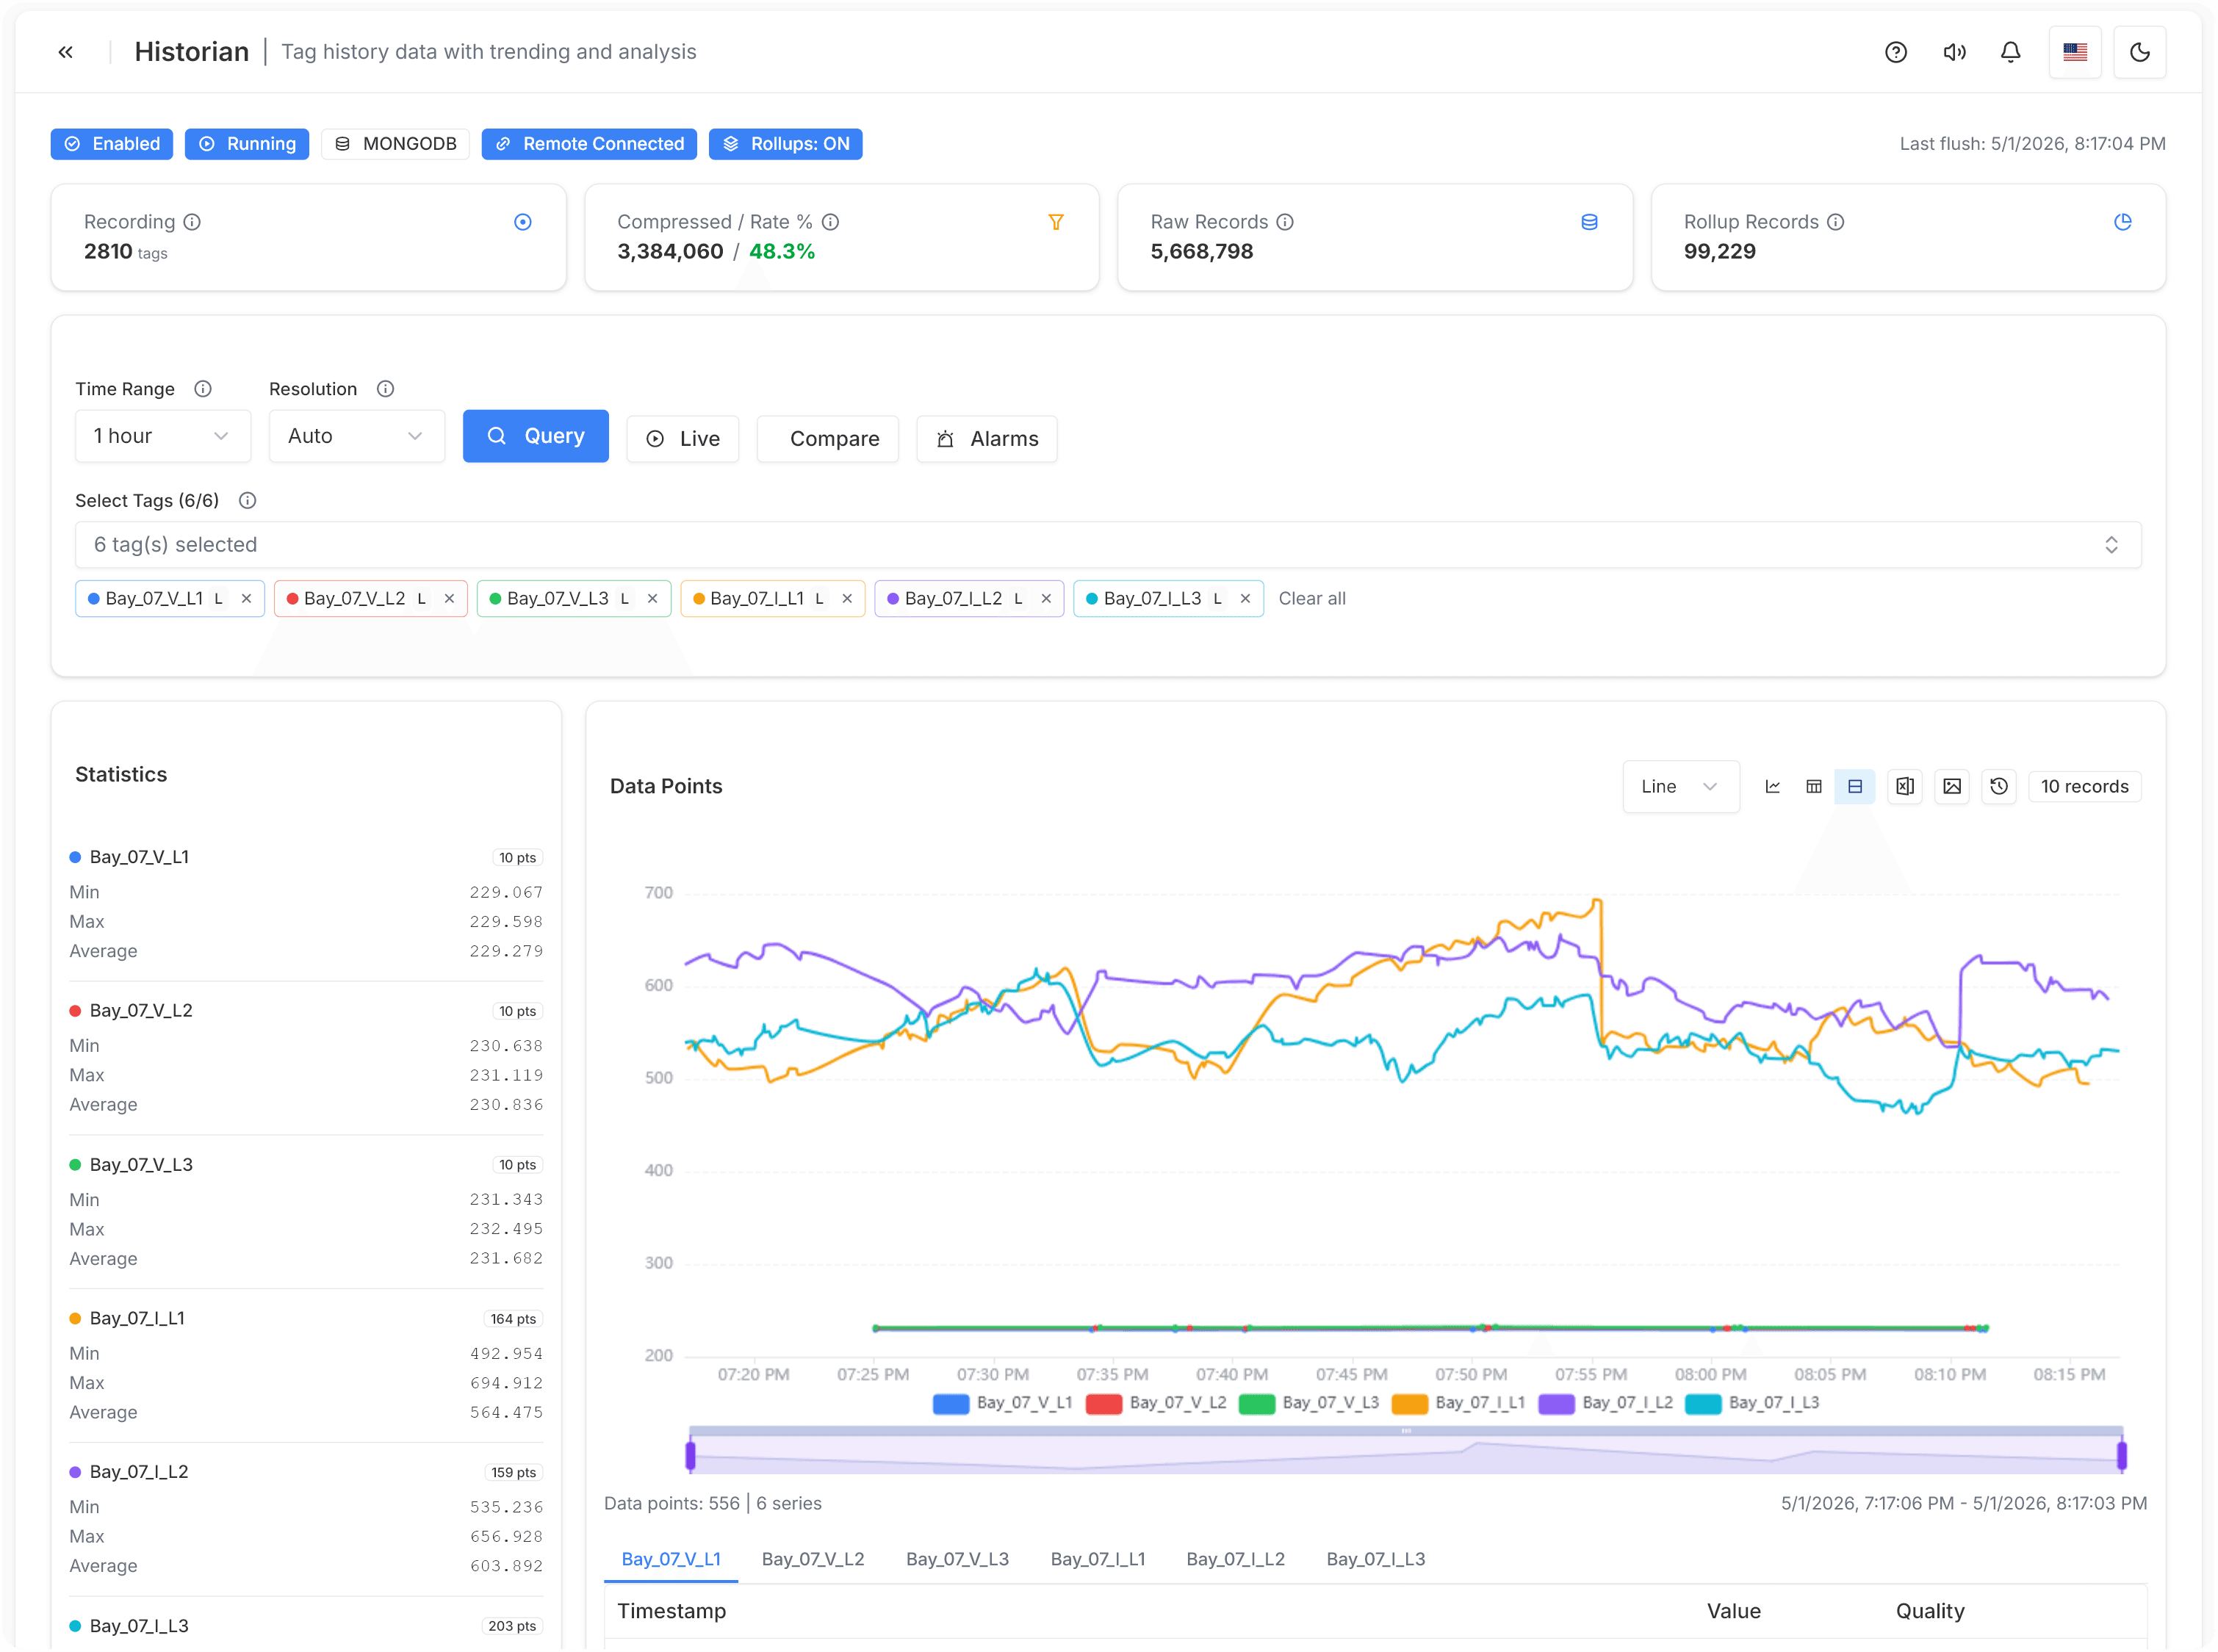Switch to the Bay_07_I_L2 data tab
2218x1652 pixels.
1235,1560
